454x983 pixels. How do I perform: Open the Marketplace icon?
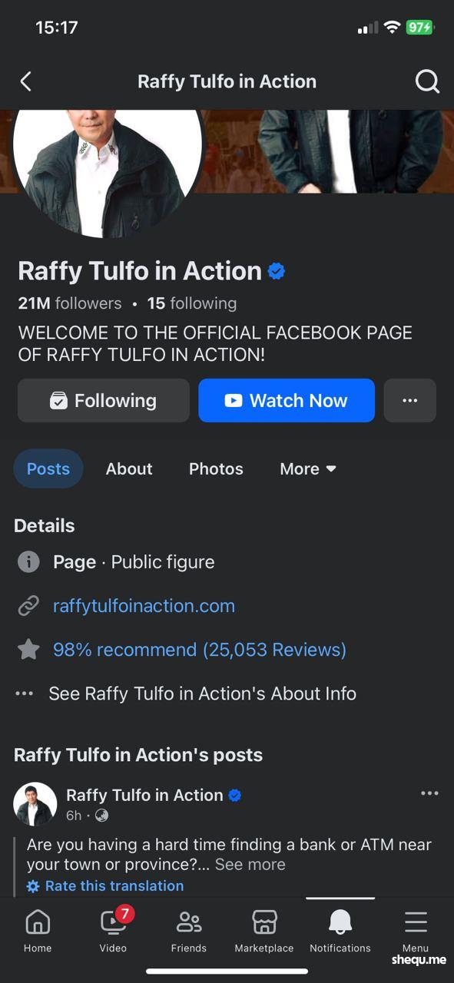264,922
